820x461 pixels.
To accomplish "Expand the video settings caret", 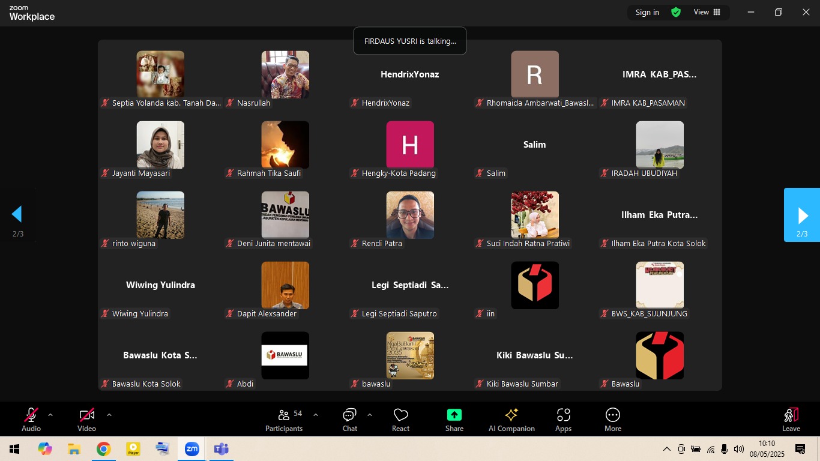I will (109, 415).
